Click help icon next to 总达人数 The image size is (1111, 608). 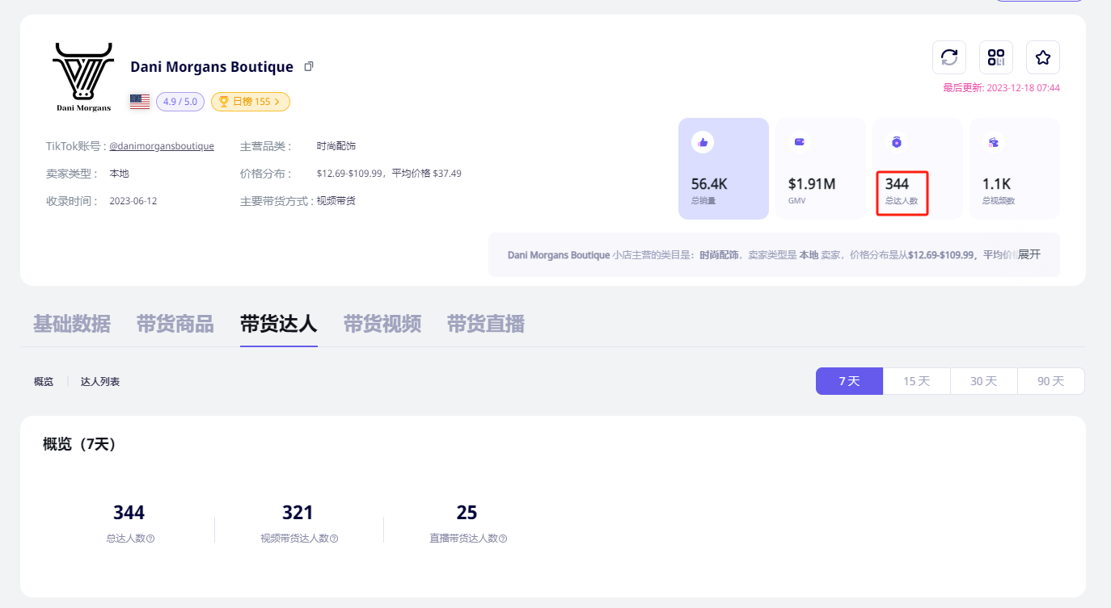(150, 539)
